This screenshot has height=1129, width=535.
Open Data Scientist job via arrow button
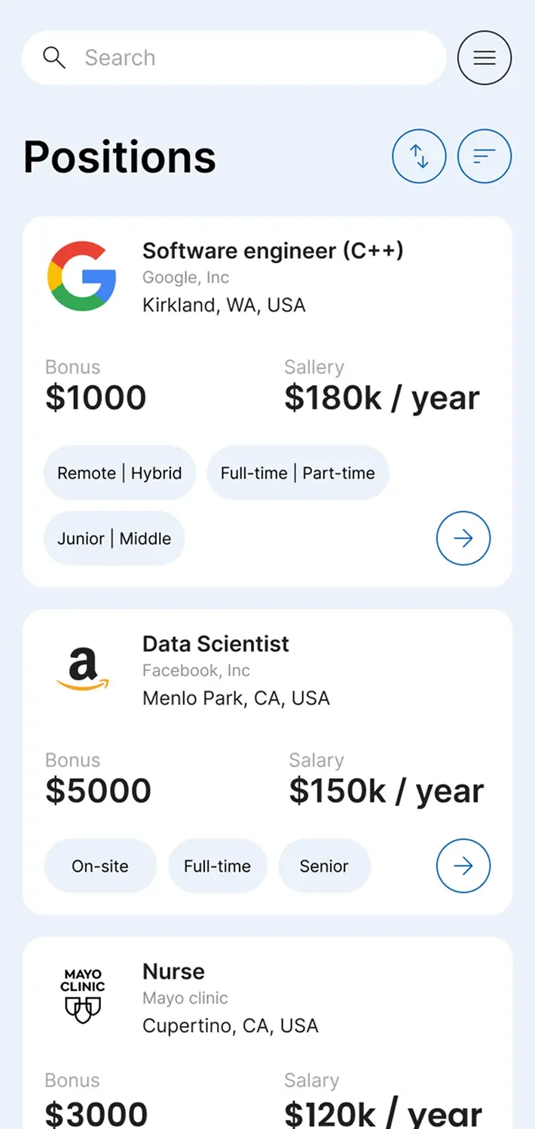pyautogui.click(x=463, y=866)
